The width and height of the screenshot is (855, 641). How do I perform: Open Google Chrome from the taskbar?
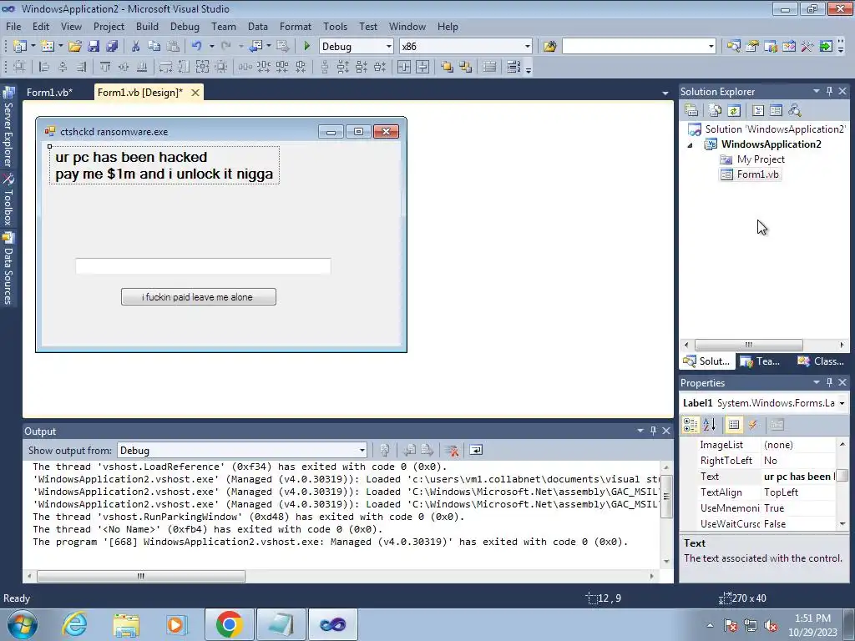pos(229,624)
